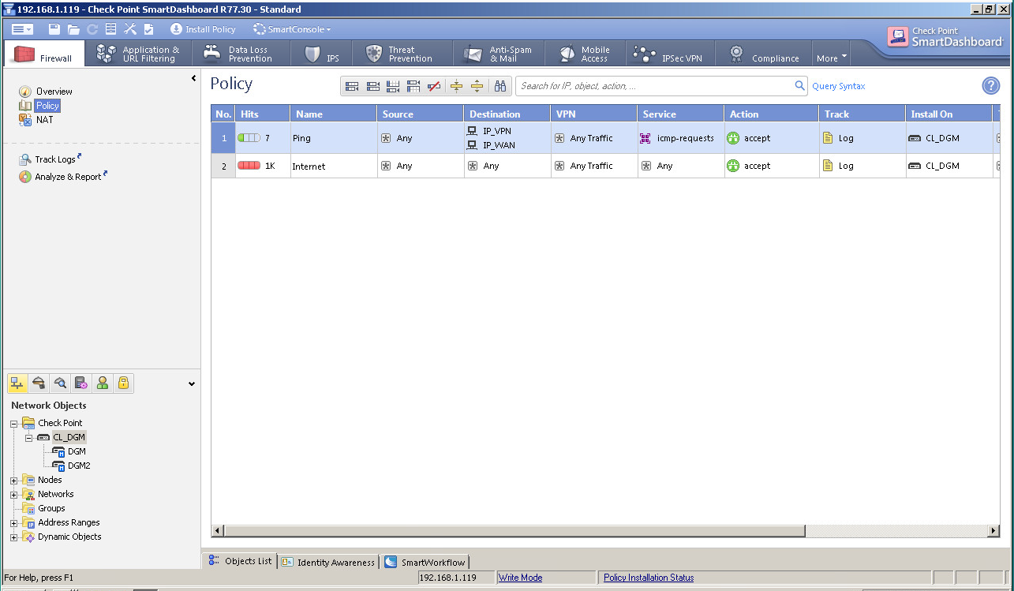This screenshot has height=591, width=1014.
Task: Switch to Application & URL Filtering tab
Action: (x=140, y=54)
